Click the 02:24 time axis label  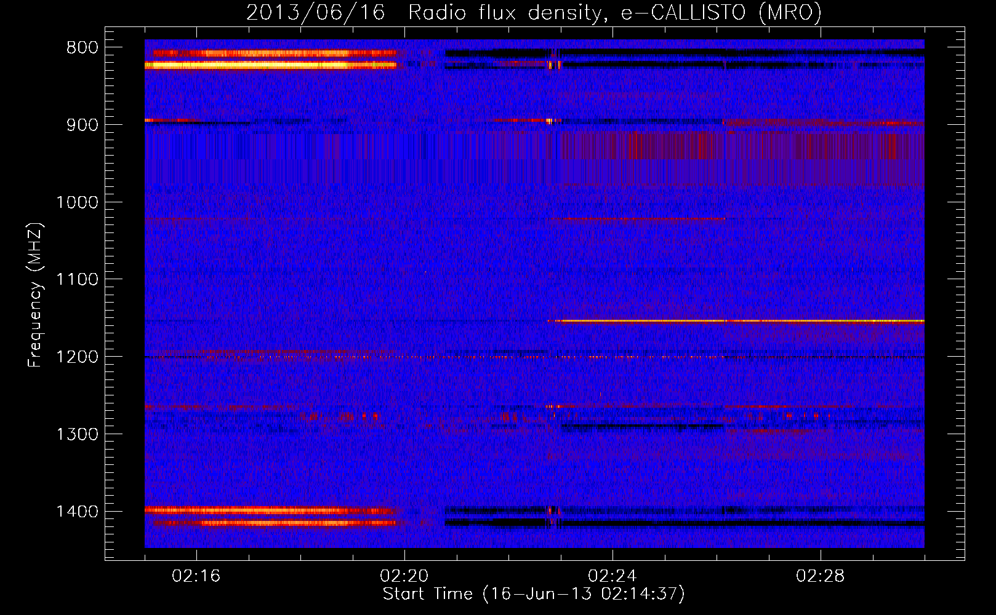[x=612, y=576]
